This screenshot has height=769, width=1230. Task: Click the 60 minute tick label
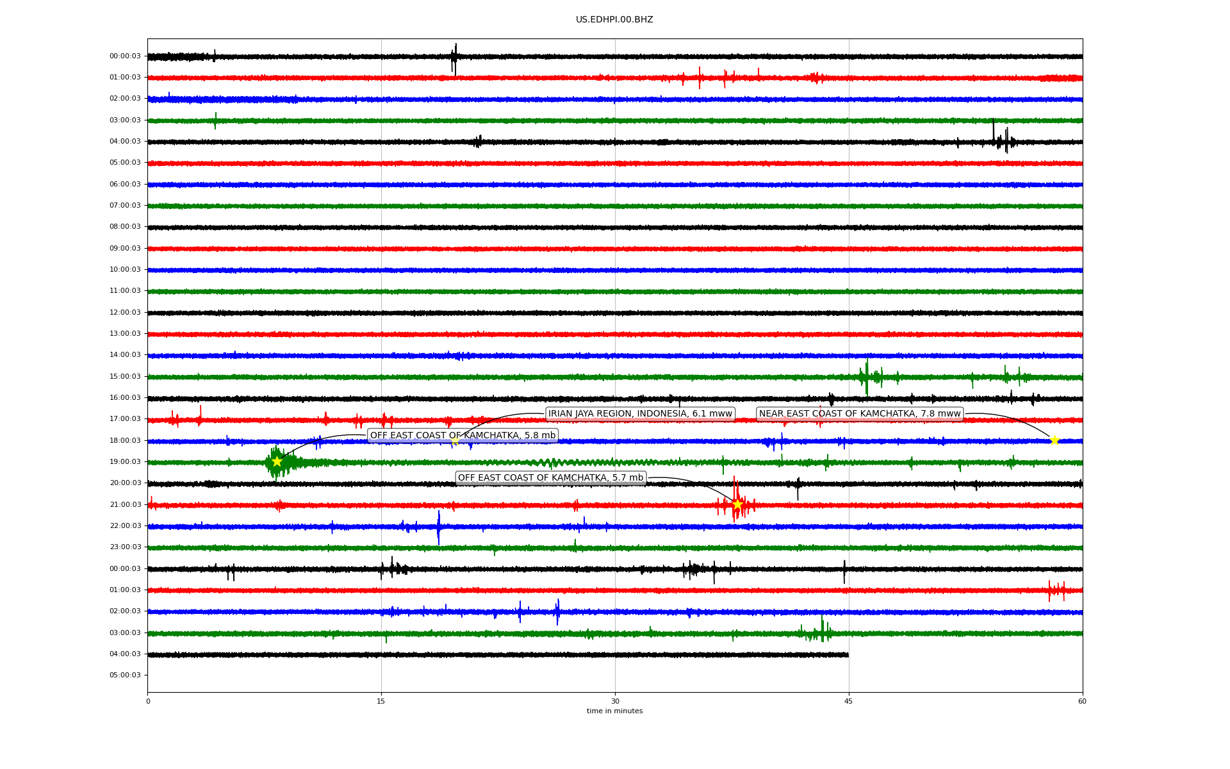[x=1081, y=701]
